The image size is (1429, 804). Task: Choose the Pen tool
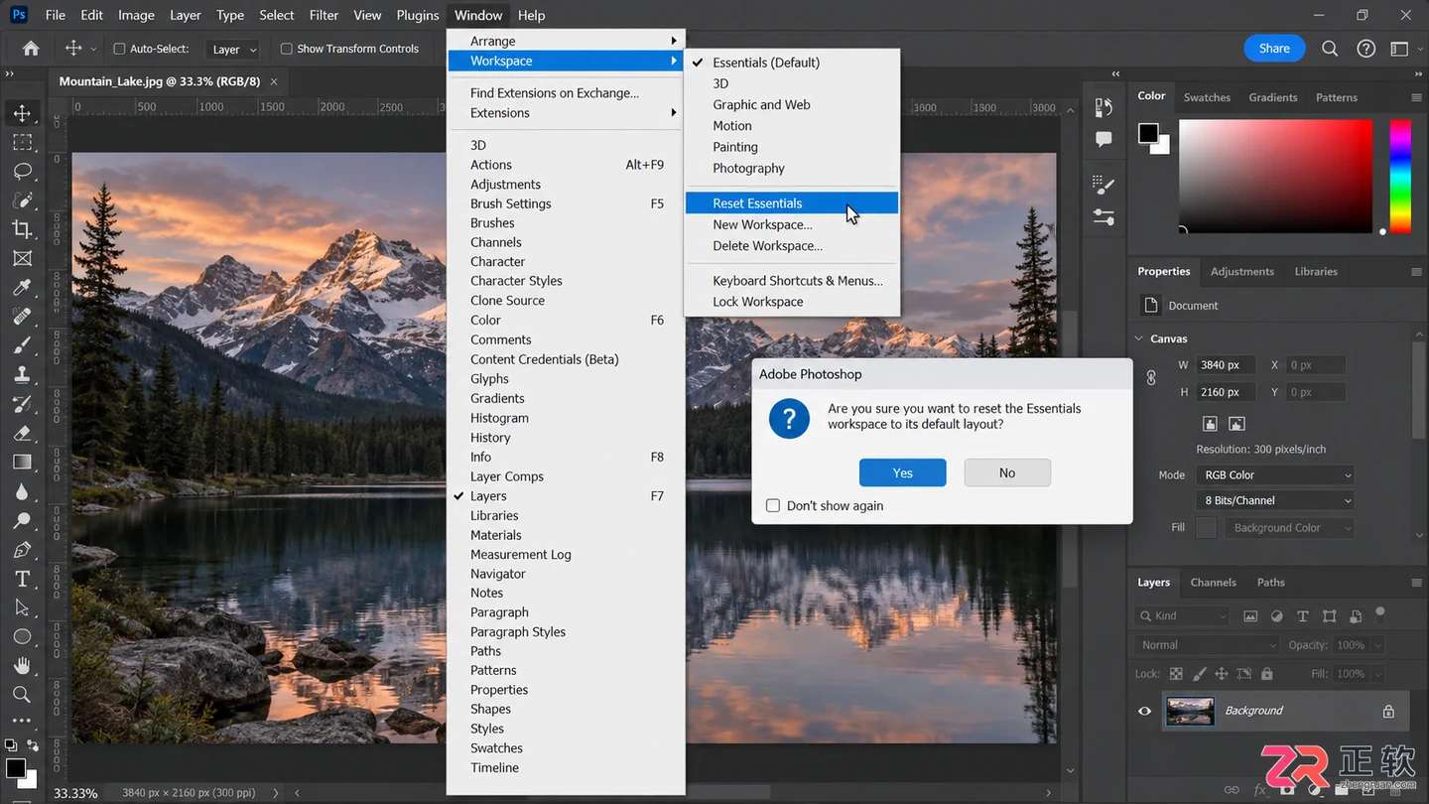point(22,550)
